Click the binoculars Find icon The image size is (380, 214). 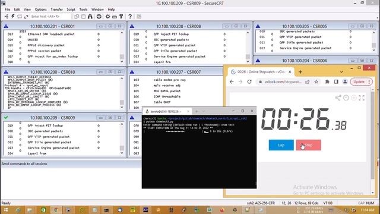tap(90, 17)
